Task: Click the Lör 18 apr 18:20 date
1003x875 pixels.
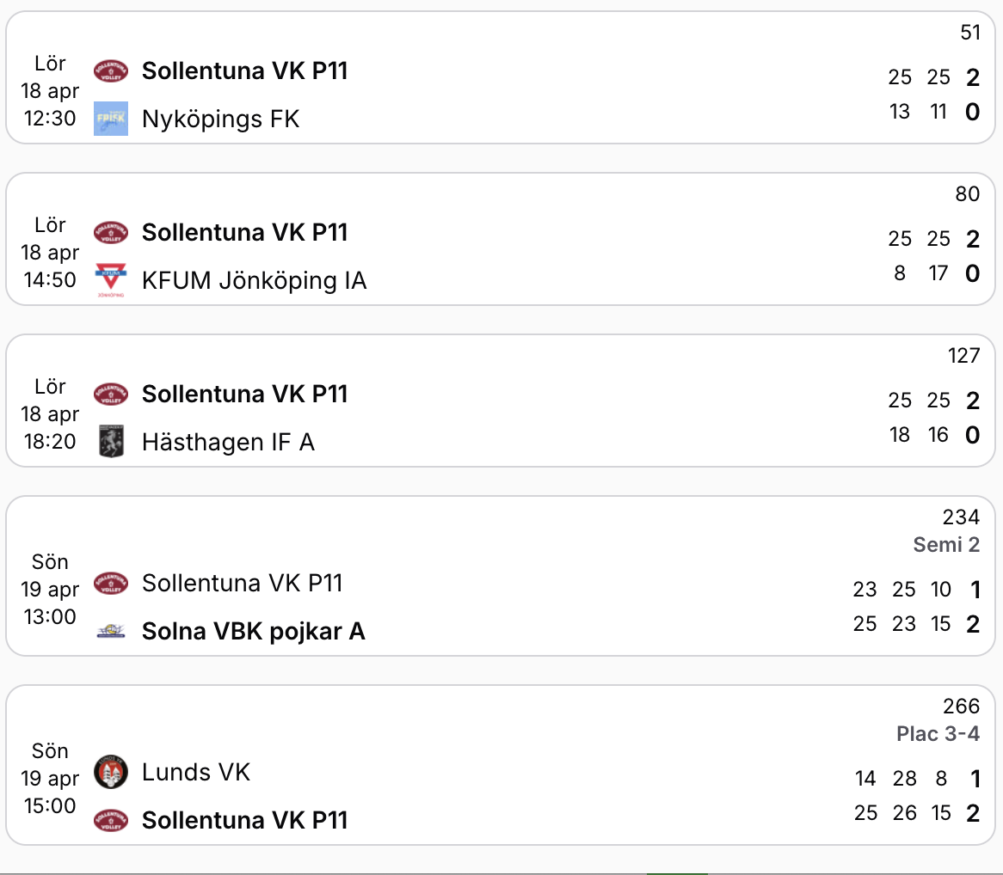Action: pyautogui.click(x=50, y=414)
